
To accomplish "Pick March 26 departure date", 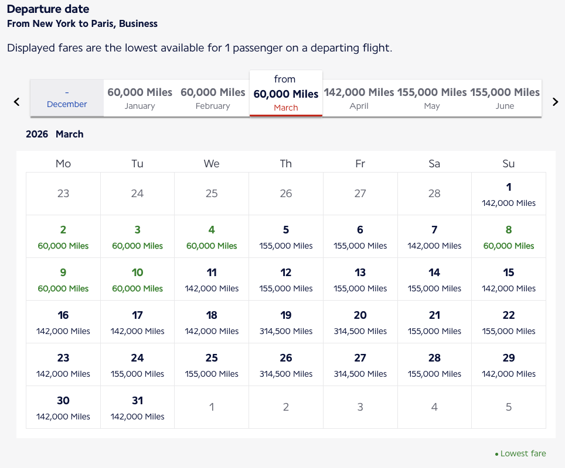I will [x=285, y=365].
